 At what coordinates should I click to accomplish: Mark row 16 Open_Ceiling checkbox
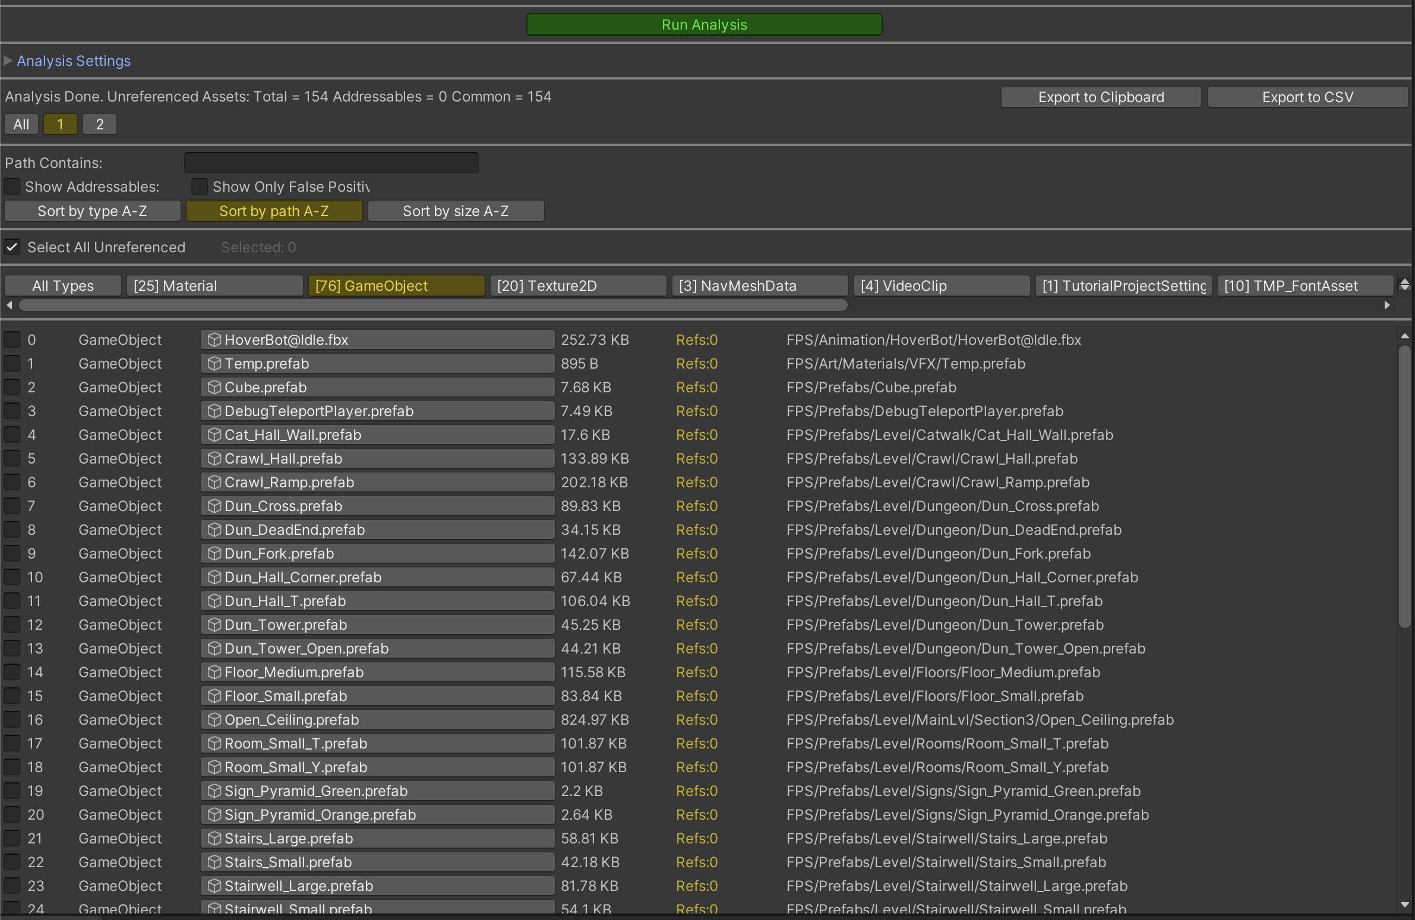(x=12, y=720)
